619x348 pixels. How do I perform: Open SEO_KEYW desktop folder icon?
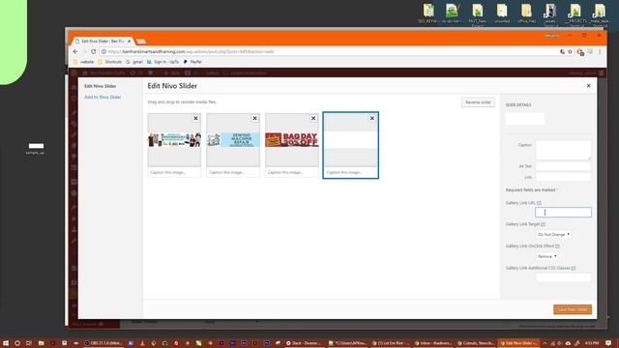click(428, 14)
